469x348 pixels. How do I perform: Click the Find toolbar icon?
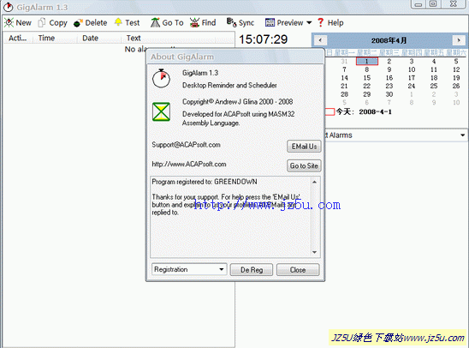194,23
